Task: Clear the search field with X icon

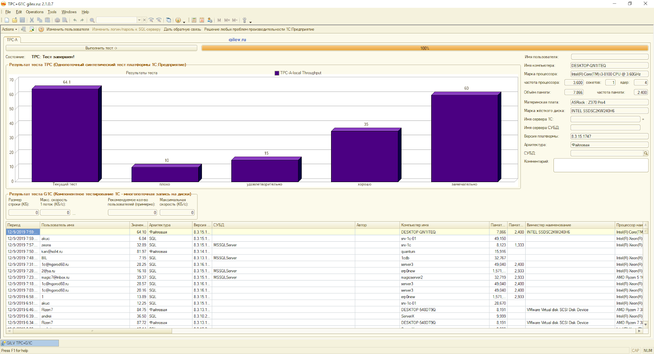Action: [x=144, y=20]
